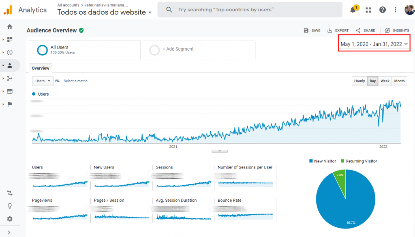The height and width of the screenshot is (237, 415).
Task: Switch the chart to Month granularity
Action: point(399,81)
